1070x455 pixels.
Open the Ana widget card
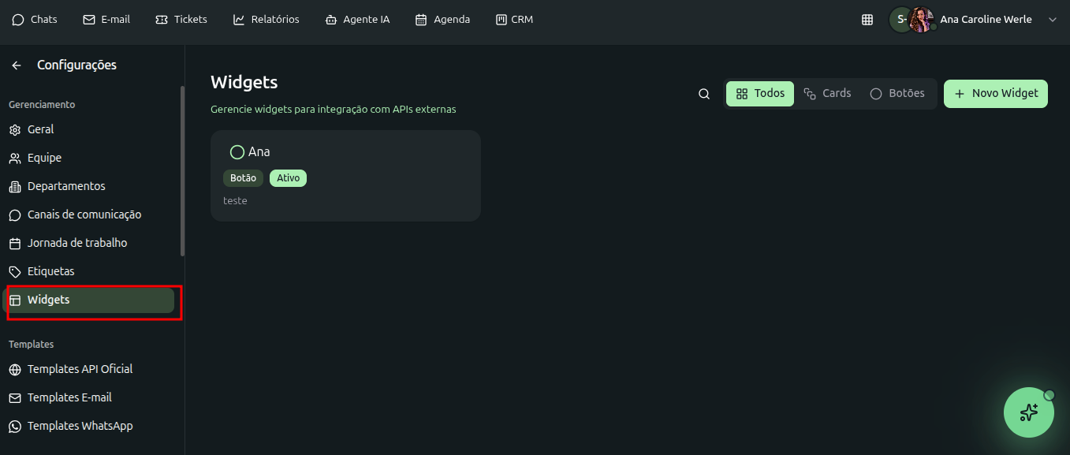tap(345, 176)
